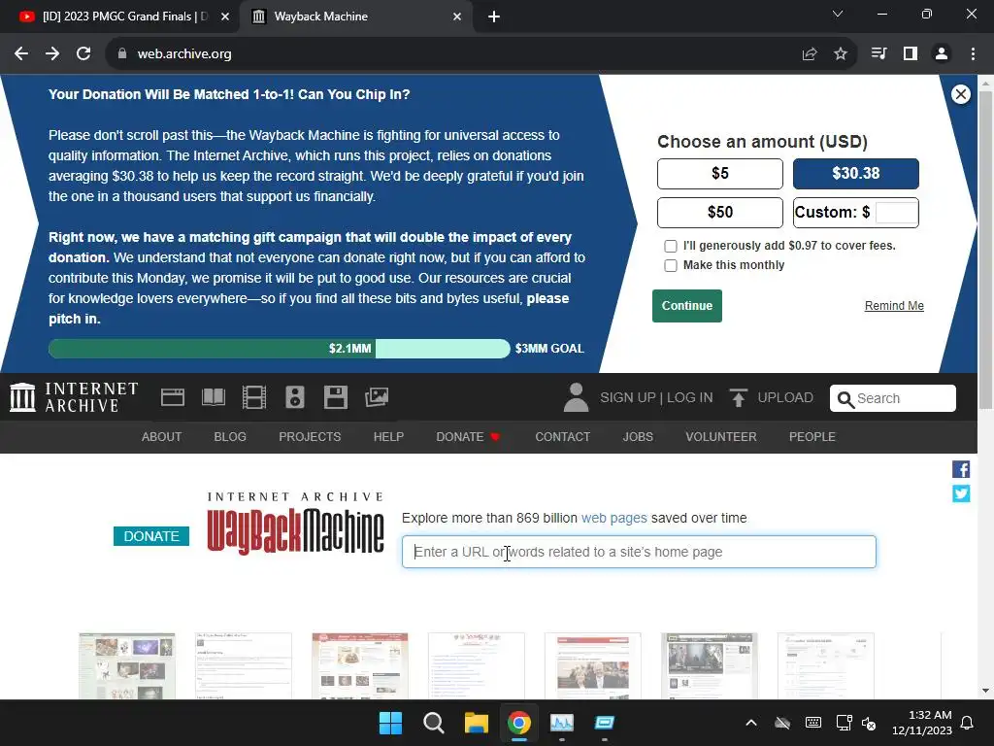Open the BLOG menu item
The image size is (994, 746).
230,437
